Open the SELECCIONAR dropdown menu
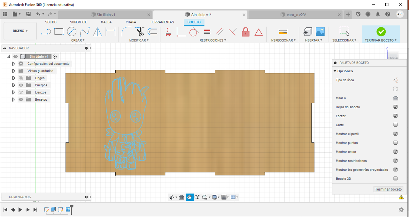 (x=344, y=40)
